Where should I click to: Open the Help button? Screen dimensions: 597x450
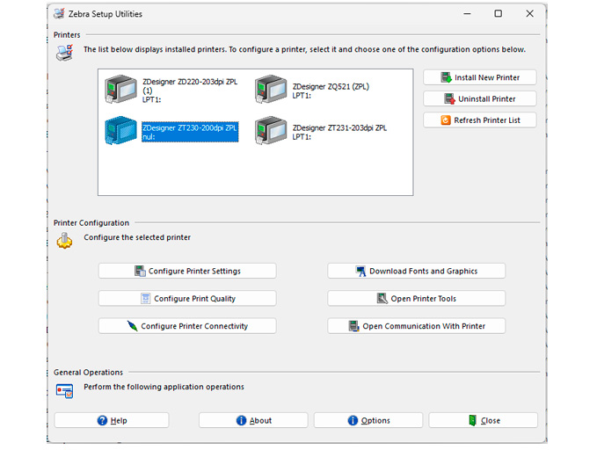[x=112, y=420]
